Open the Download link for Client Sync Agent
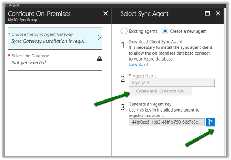This screenshot has height=160, width=231. click(x=138, y=64)
